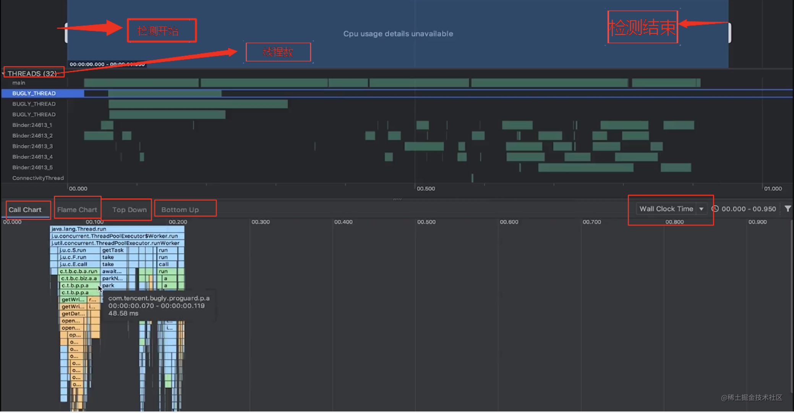Click the c.t.b.c.b.a.run green block
Screen dimensions: 794x413
click(78, 271)
